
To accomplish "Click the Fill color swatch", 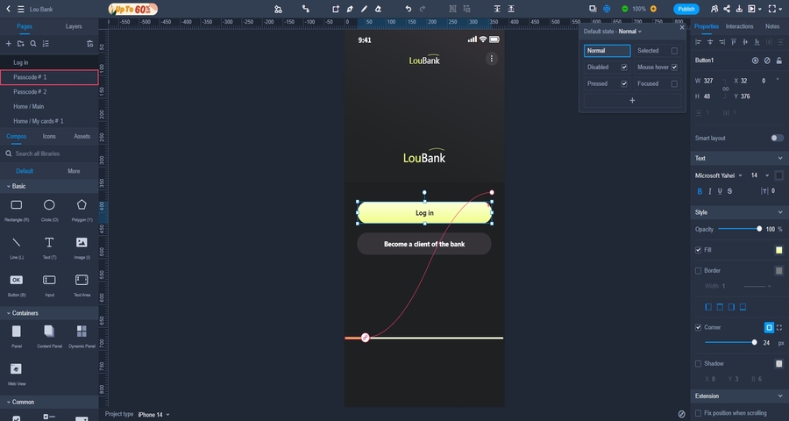I will (x=778, y=250).
